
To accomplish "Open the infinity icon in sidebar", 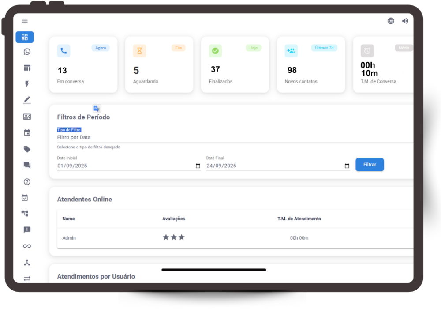I will pyautogui.click(x=27, y=246).
